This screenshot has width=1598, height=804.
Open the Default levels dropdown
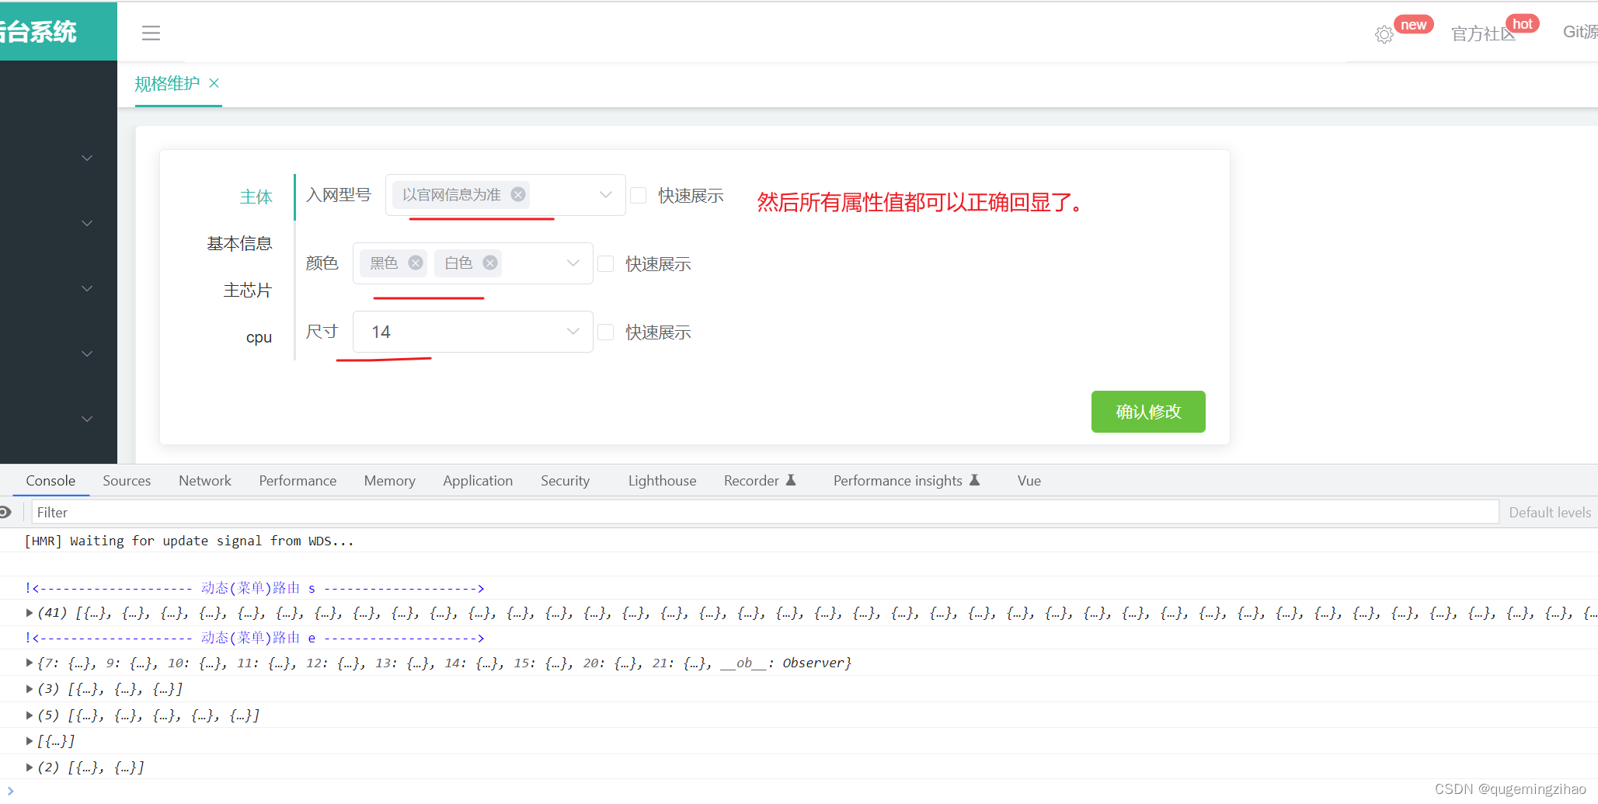pos(1550,512)
